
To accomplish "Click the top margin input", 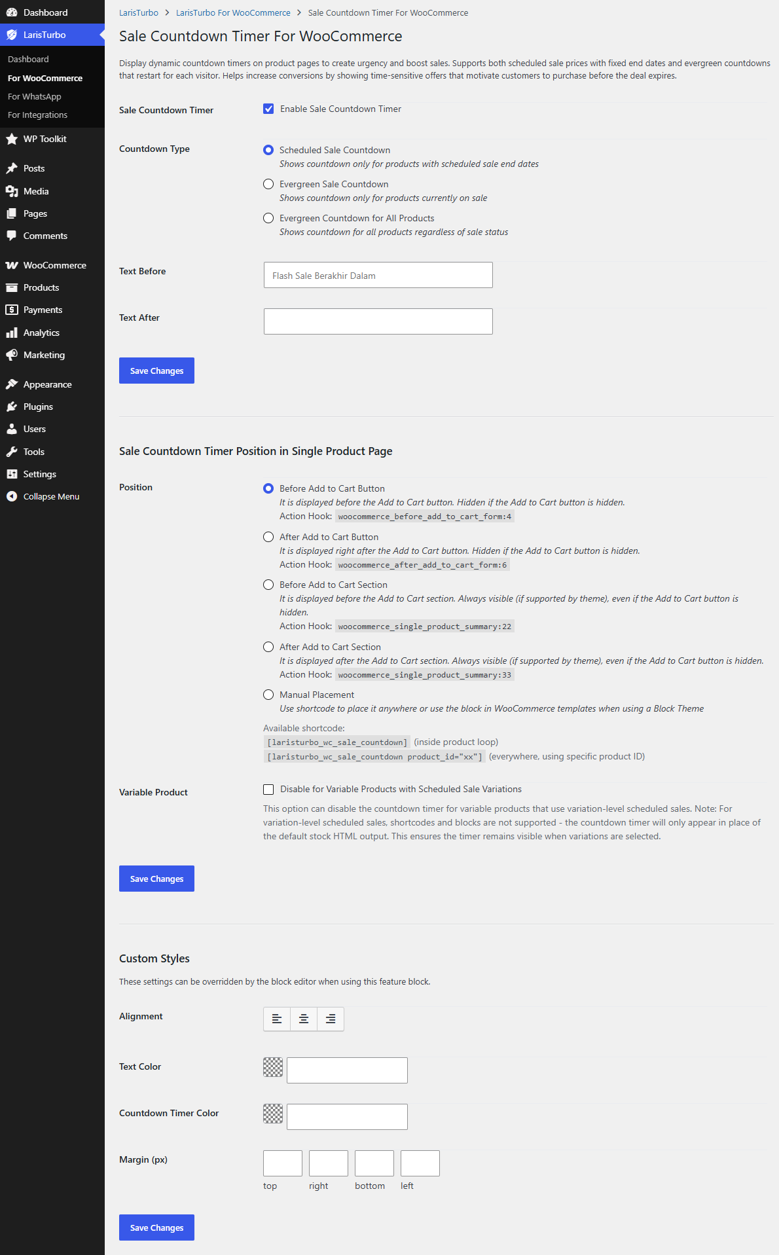I will click(x=283, y=1163).
